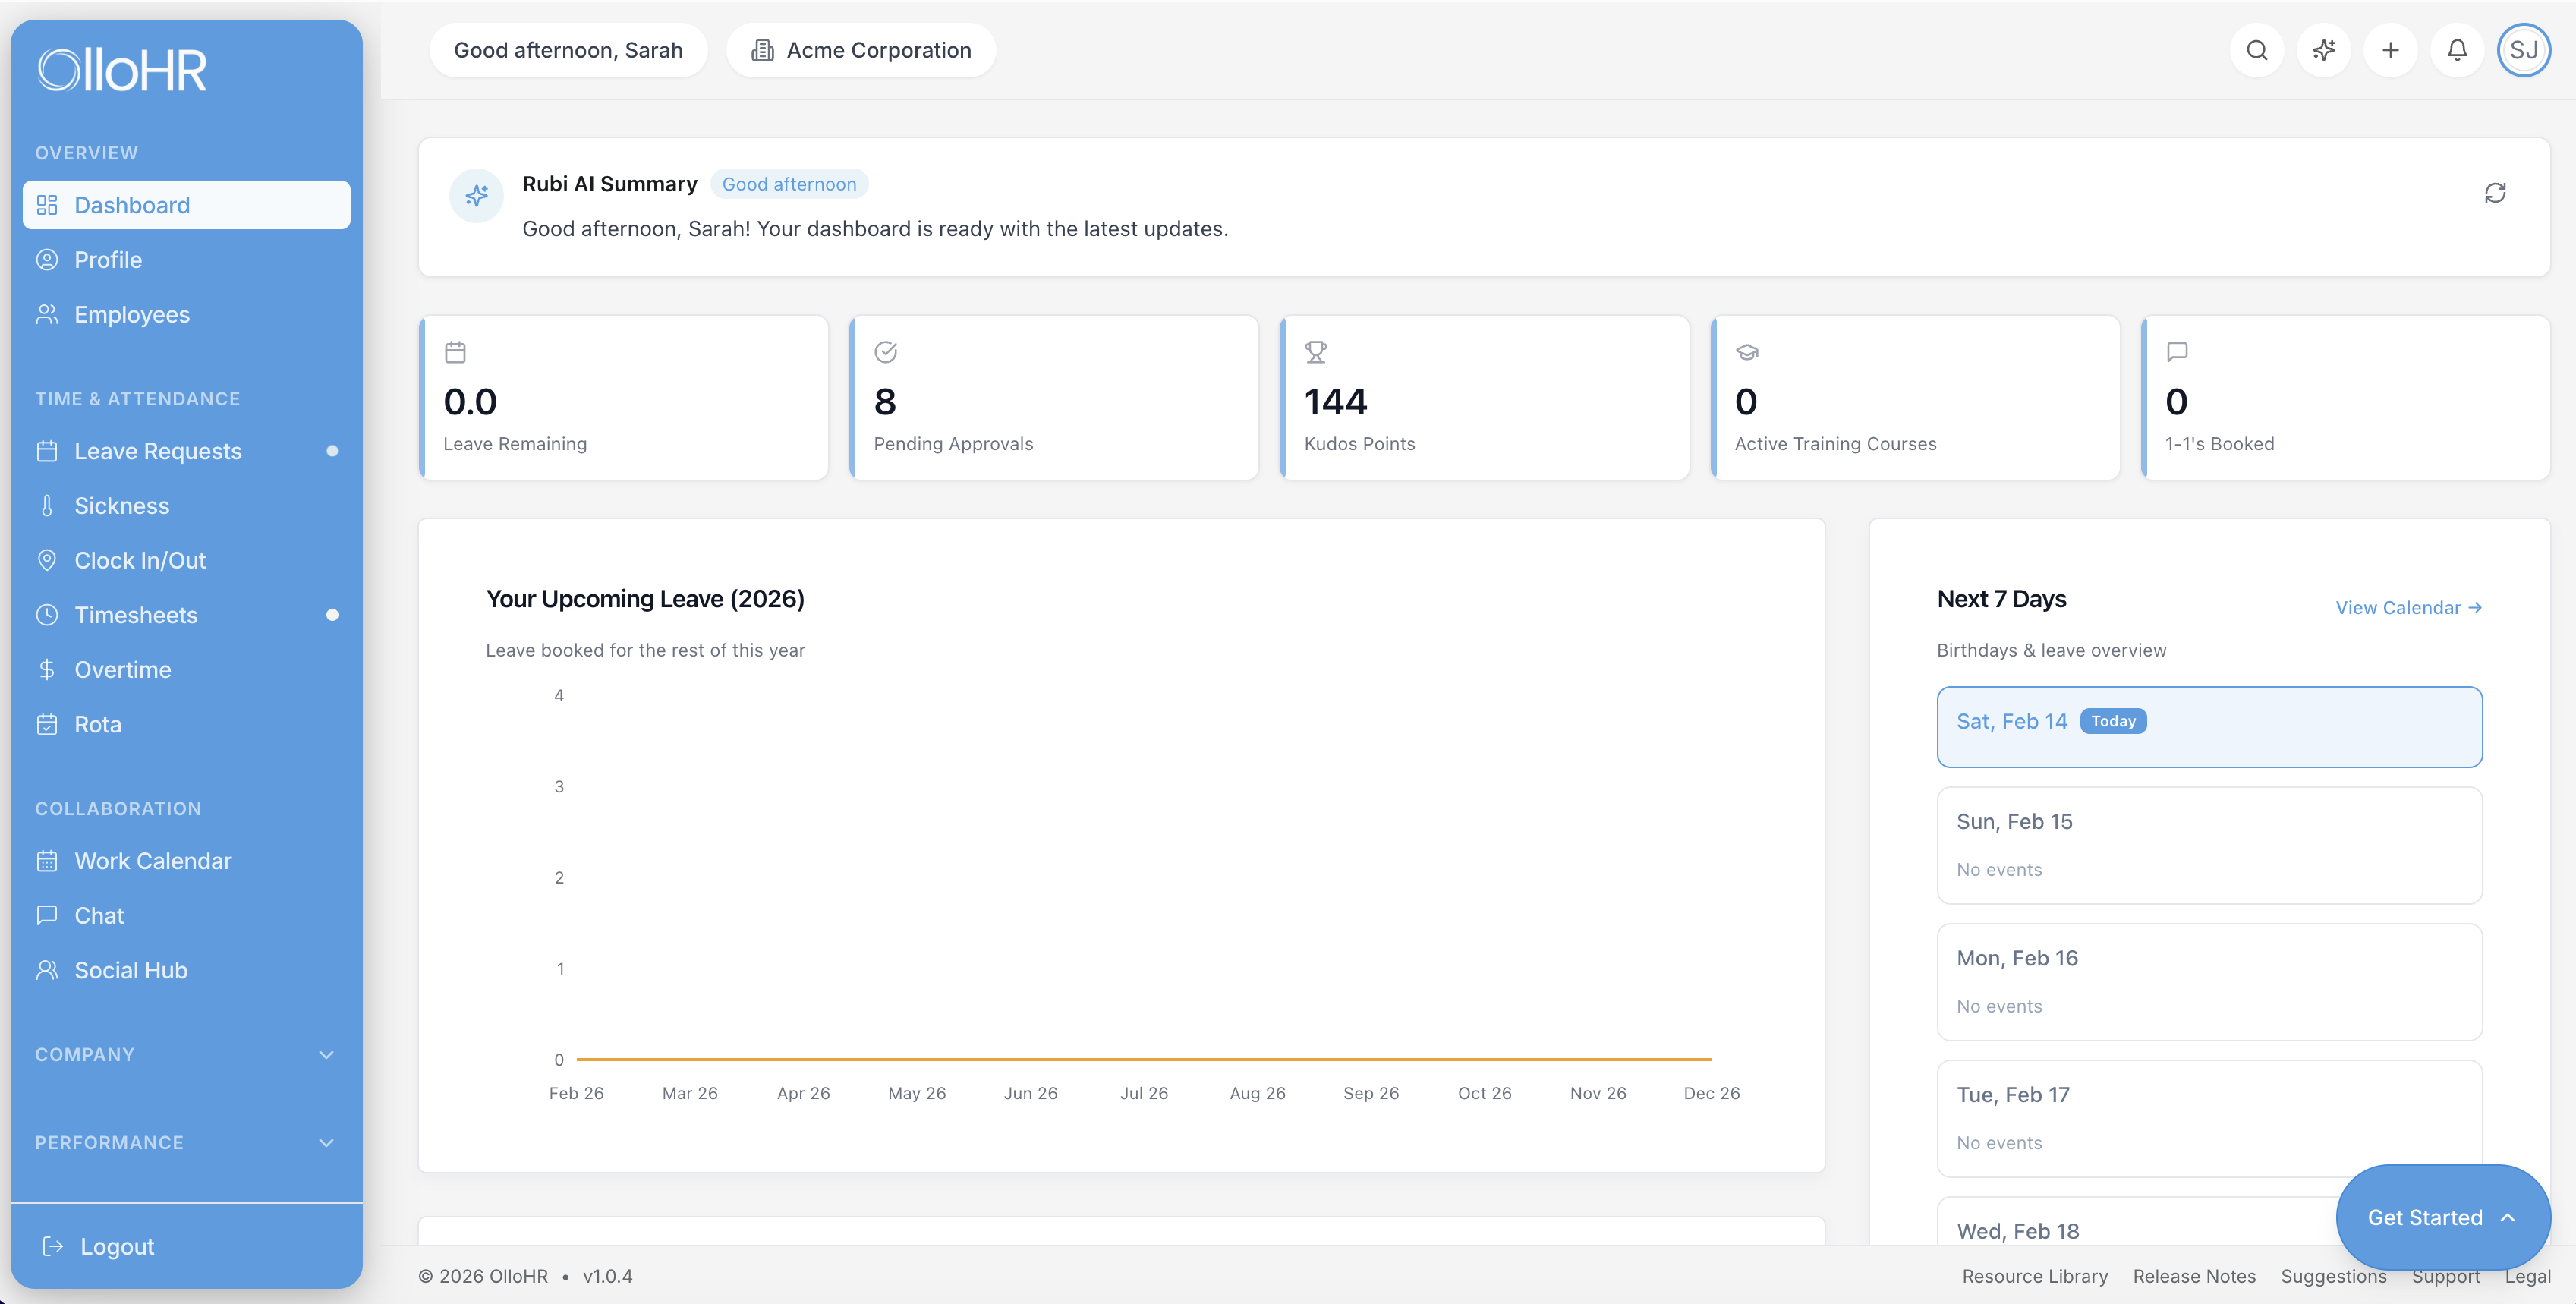This screenshot has height=1304, width=2576.
Task: Select the Sat, Feb 14 Today card
Action: click(x=2208, y=727)
